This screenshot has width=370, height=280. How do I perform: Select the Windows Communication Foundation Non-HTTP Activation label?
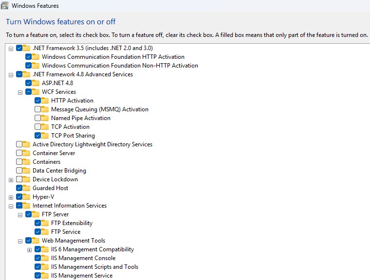pos(120,66)
